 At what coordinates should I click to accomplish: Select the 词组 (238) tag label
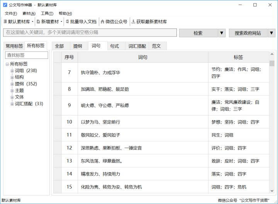pos(26,71)
